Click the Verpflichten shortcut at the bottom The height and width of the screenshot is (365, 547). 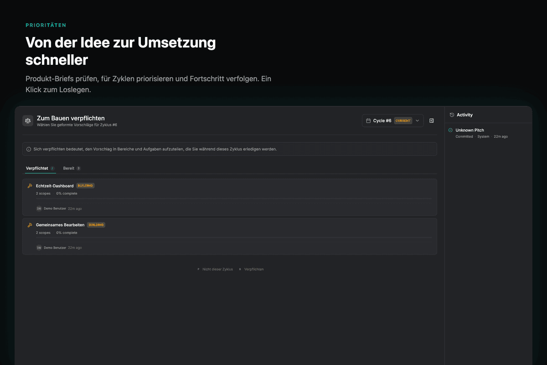point(254,269)
